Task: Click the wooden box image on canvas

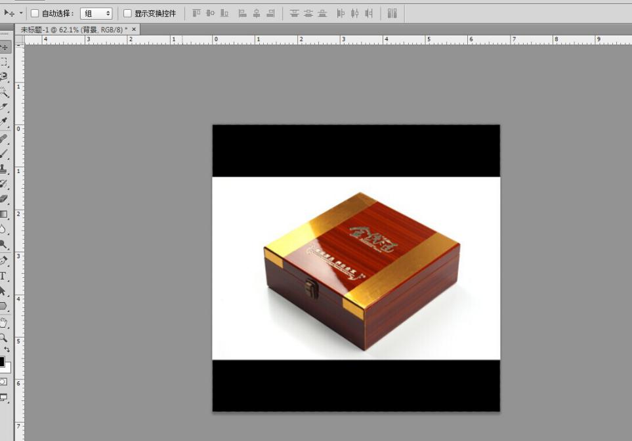Action: click(x=362, y=270)
